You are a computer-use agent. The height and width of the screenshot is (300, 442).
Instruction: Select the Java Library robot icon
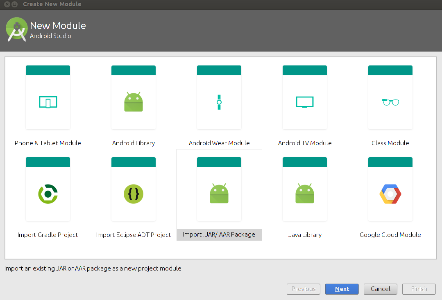tap(305, 194)
